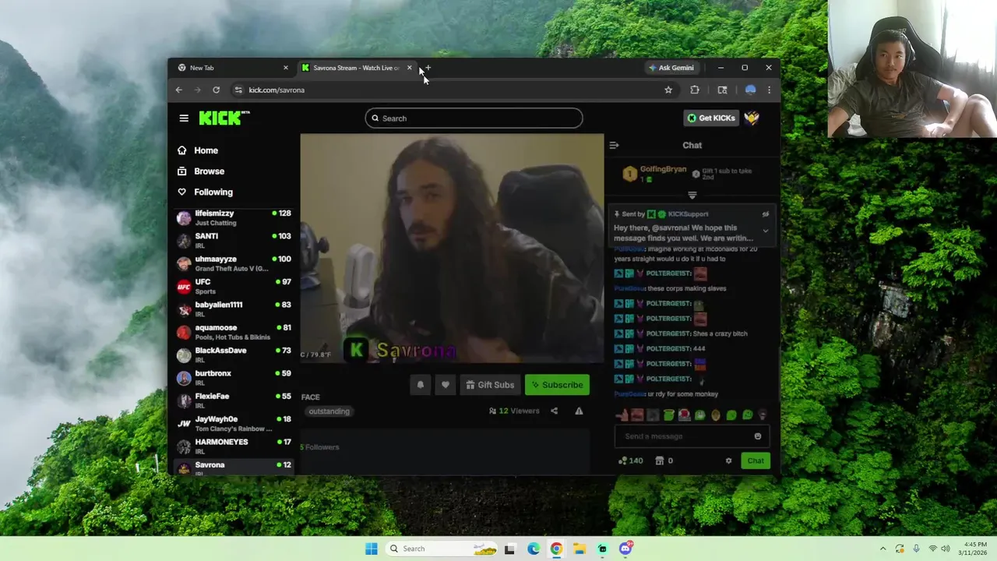Click the KICK logo
This screenshot has height=561, width=997.
pyautogui.click(x=224, y=118)
